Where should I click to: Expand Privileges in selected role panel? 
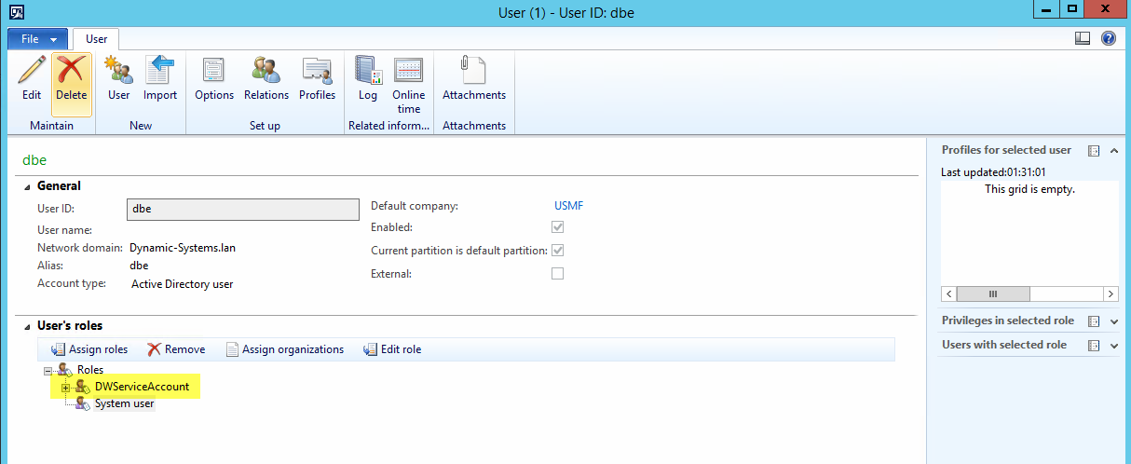1114,321
